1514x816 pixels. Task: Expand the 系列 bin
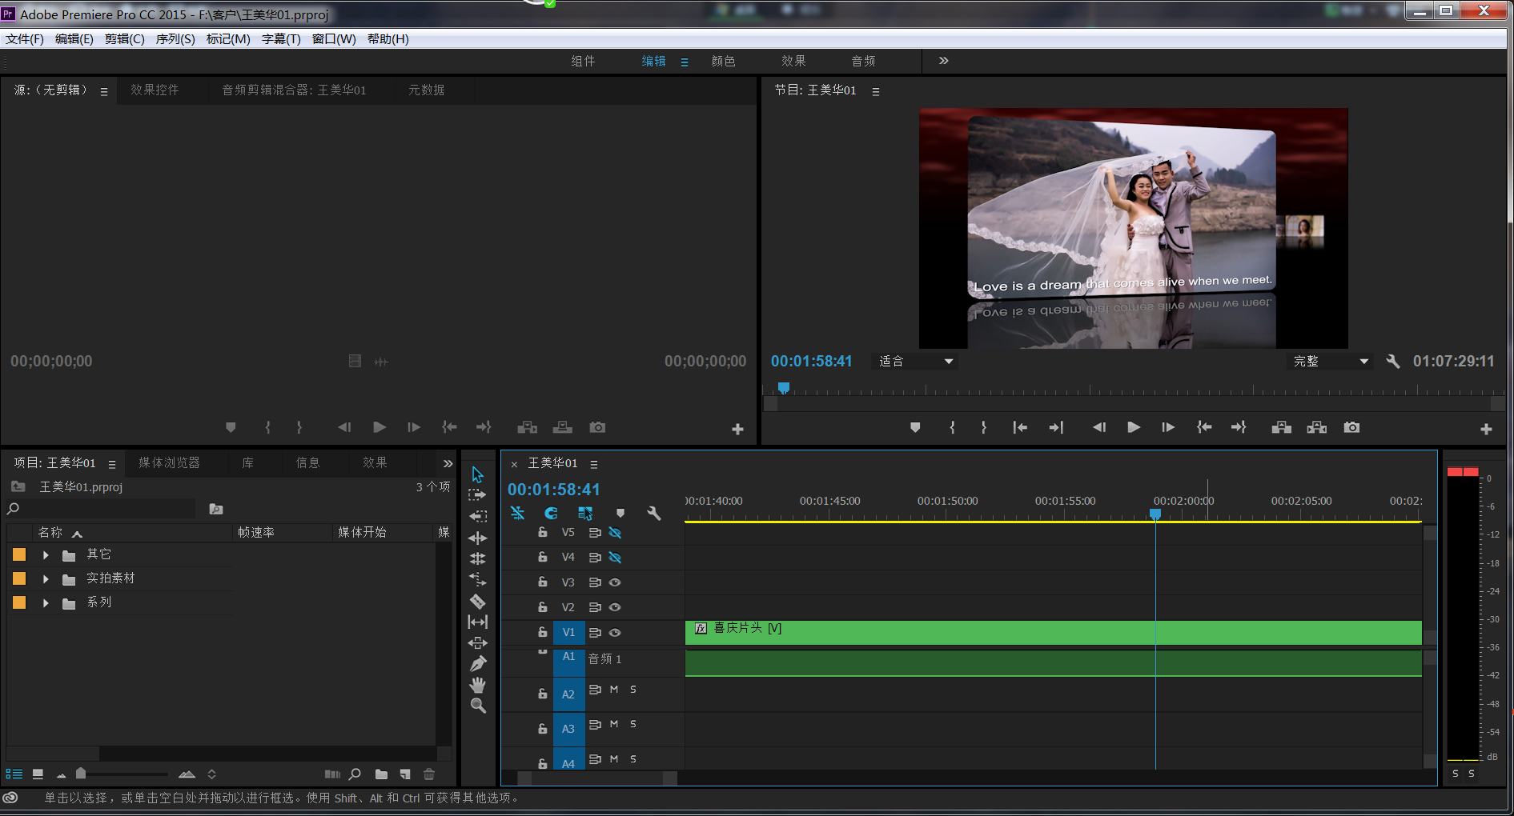pyautogui.click(x=46, y=602)
